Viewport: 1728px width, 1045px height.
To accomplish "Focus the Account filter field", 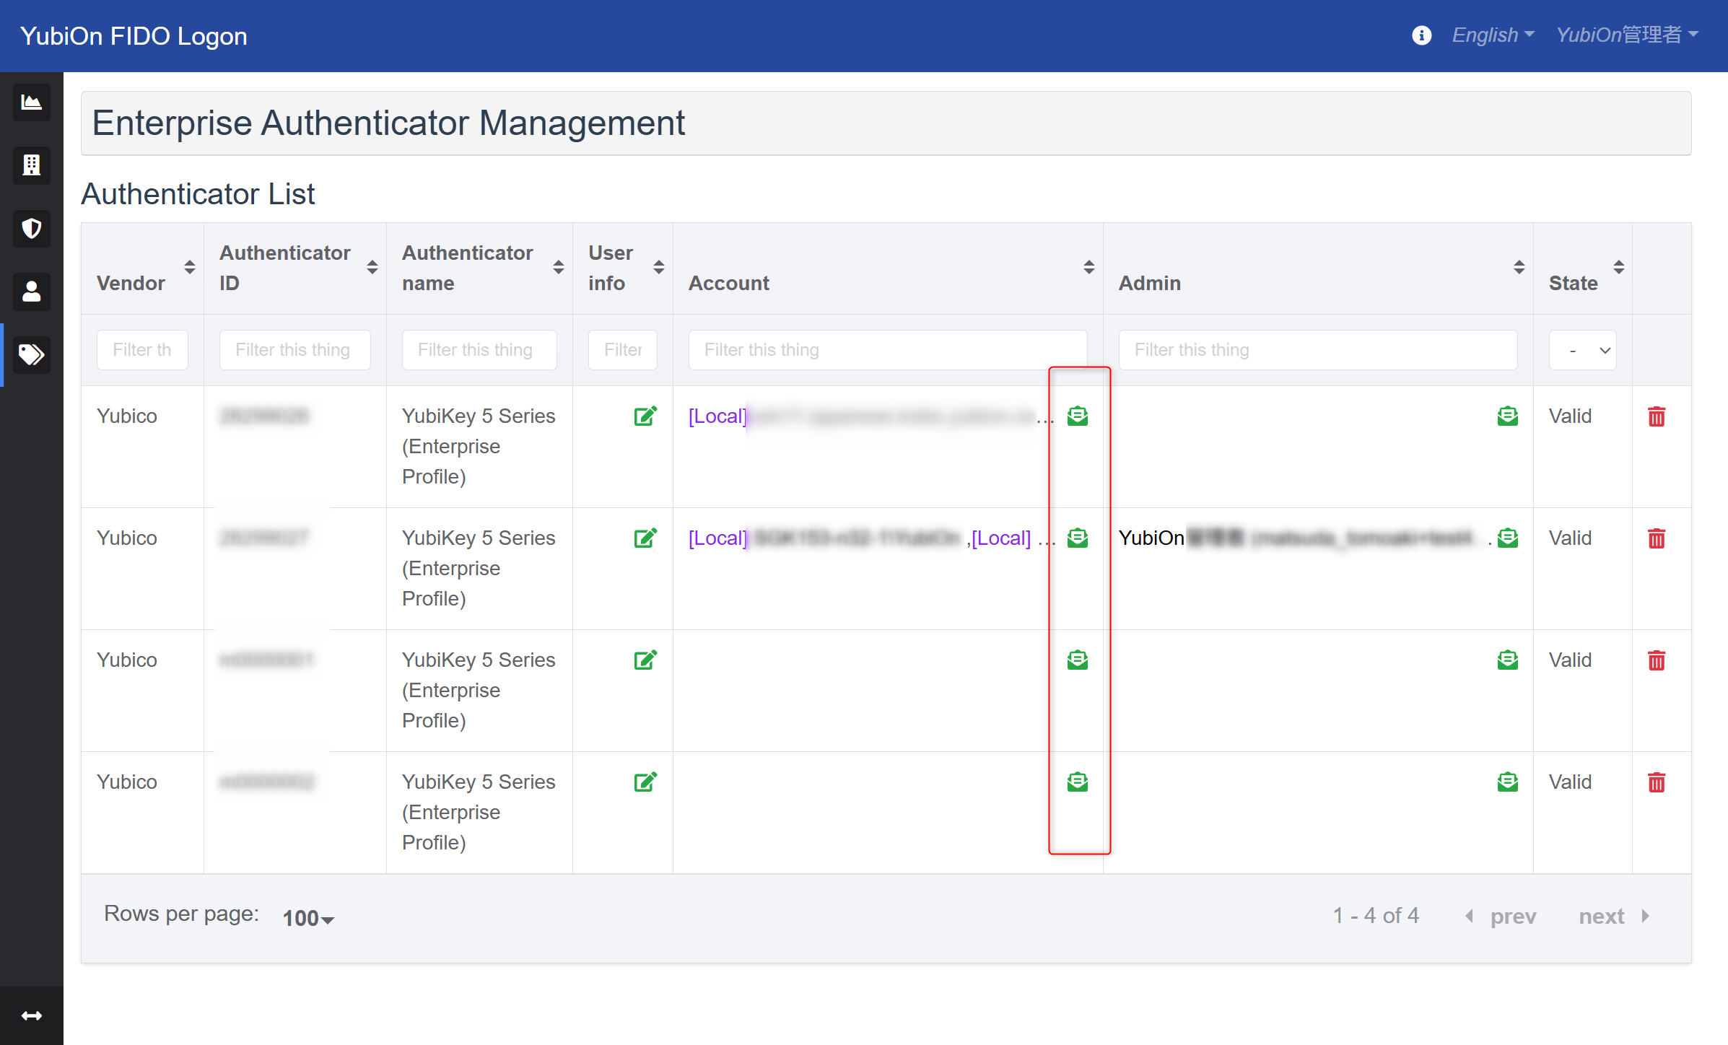I will coord(888,350).
